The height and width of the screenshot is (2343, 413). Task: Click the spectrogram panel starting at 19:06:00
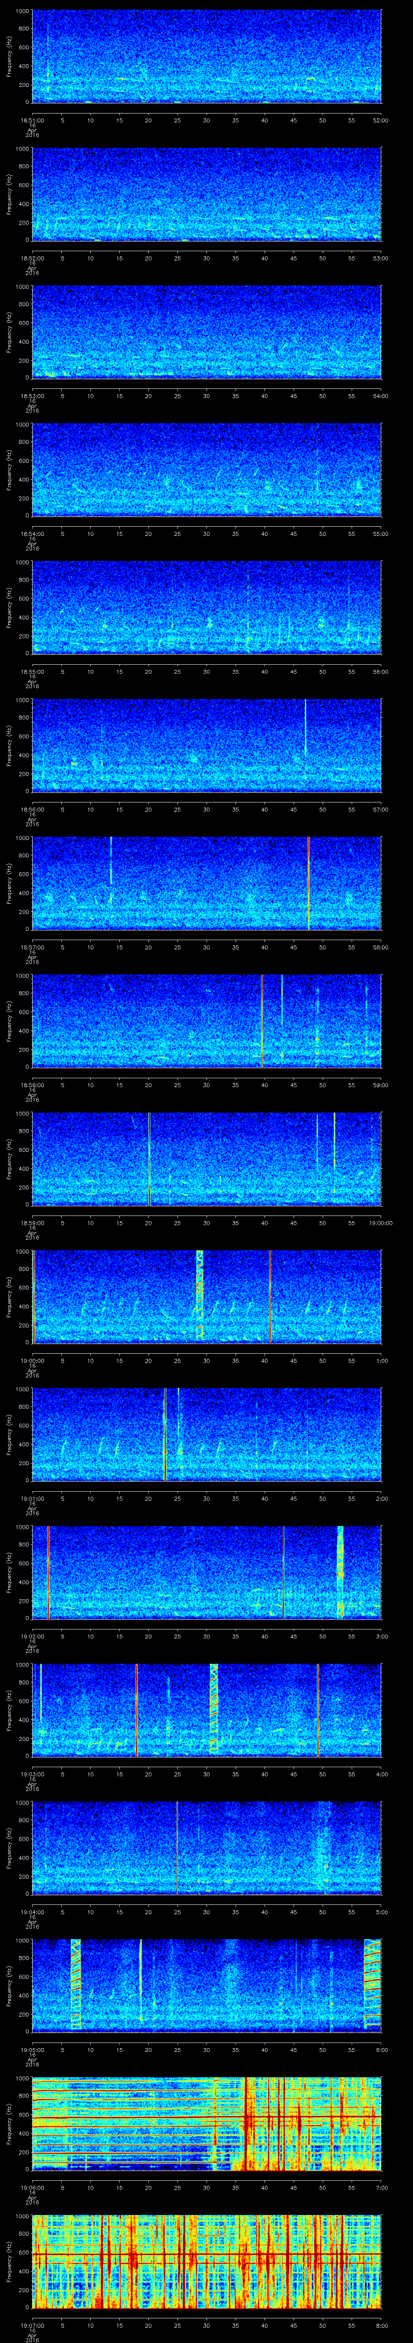tap(207, 2123)
